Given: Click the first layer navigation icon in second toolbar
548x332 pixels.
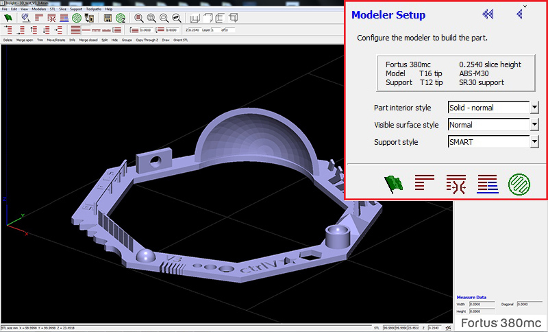Looking at the screenshot, I should [x=8, y=29].
